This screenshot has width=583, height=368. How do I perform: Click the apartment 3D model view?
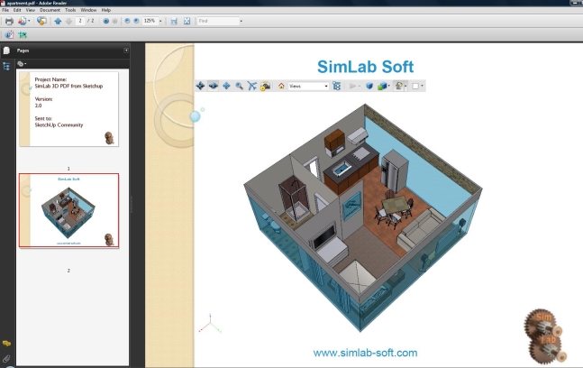click(363, 217)
